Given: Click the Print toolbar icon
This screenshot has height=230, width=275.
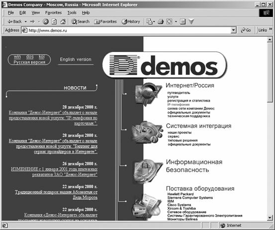Looking at the screenshot, I should pyautogui.click(x=161, y=21).
